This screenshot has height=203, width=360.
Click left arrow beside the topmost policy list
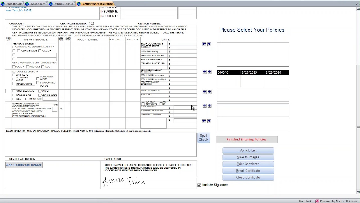(x=204, y=44)
